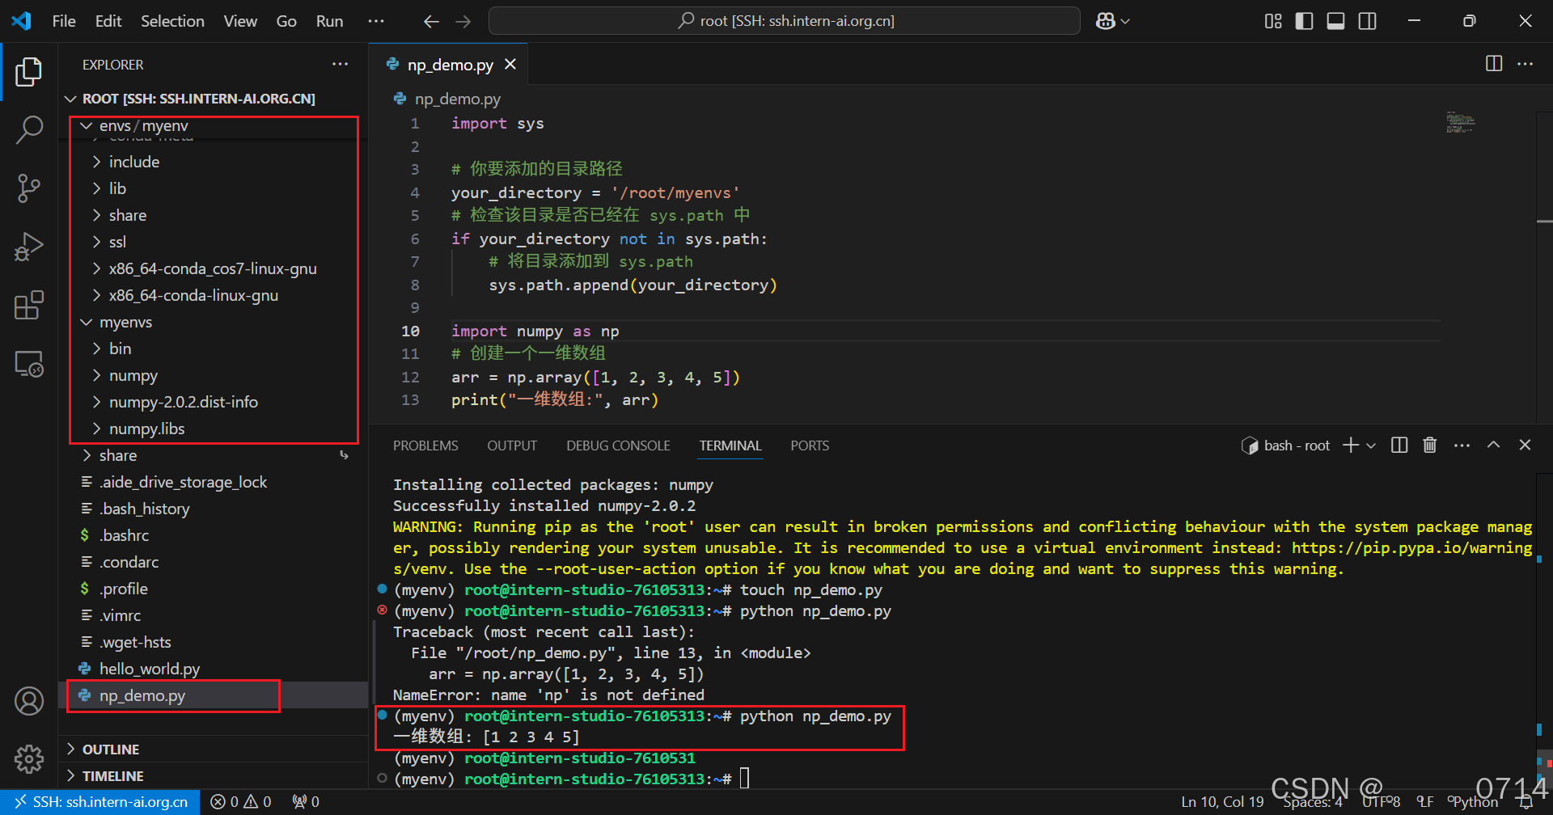Expand the TIMELINE section
The width and height of the screenshot is (1553, 815).
tap(214, 776)
